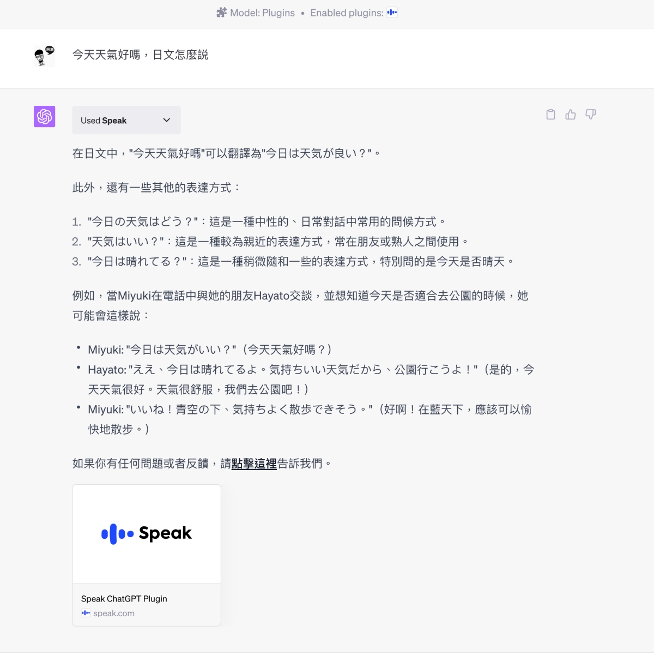This screenshot has width=654, height=668.
Task: Click the Speak ChatGPT Plugin title
Action: [x=124, y=598]
